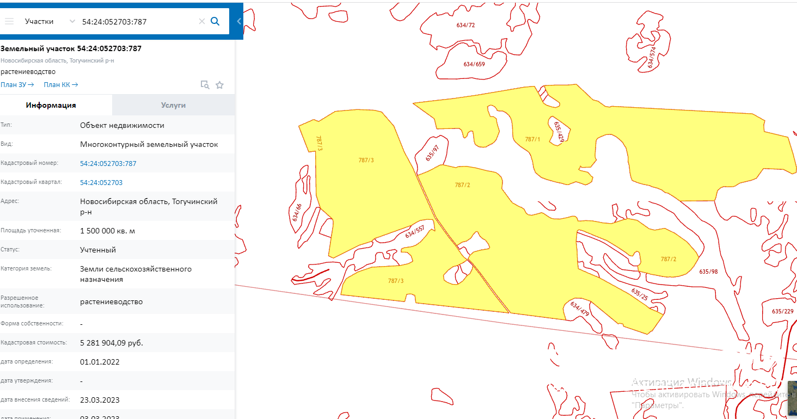The height and width of the screenshot is (419, 797).
Task: Select parcel 635/429 inside yellow area
Action: point(559,131)
